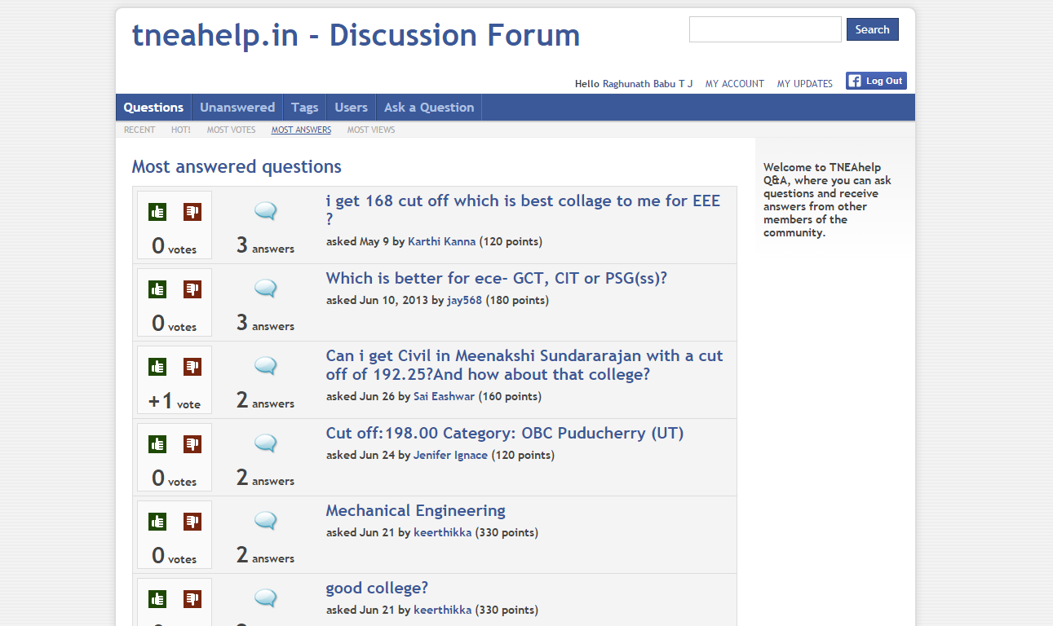Downvote the 168 cut off EEE question
Screen dimensions: 1053x626
tap(192, 212)
